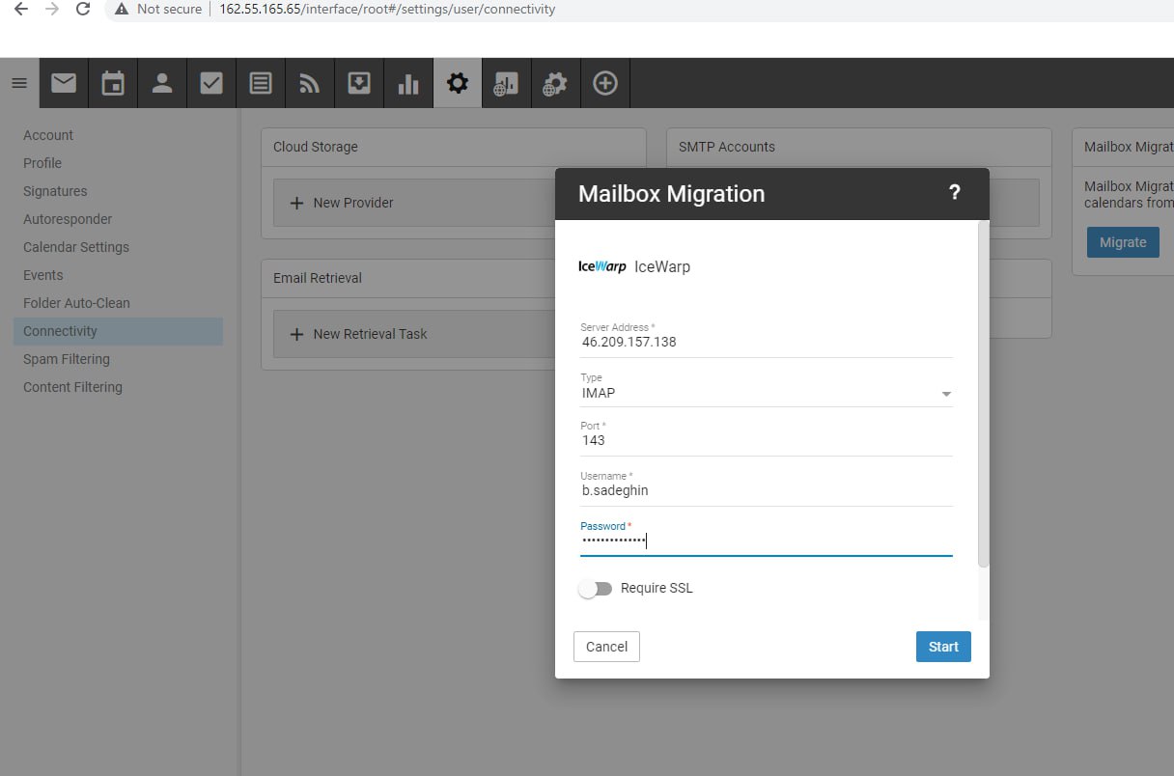Click the Start button
Image resolution: width=1174 pixels, height=776 pixels.
[x=943, y=647]
